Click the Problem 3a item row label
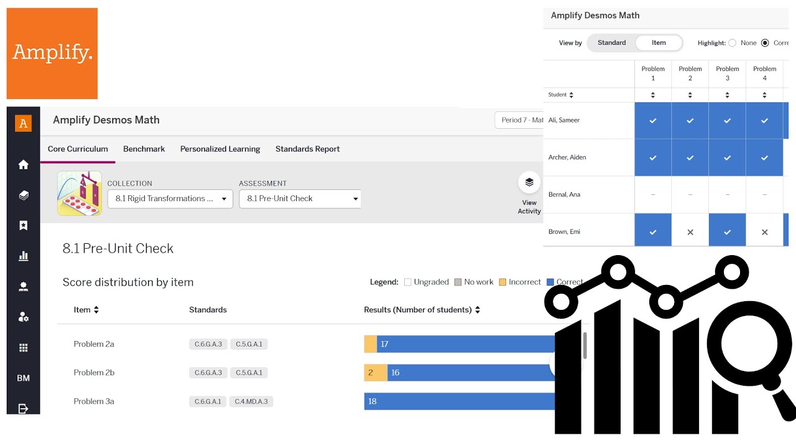796x448 pixels. point(94,401)
